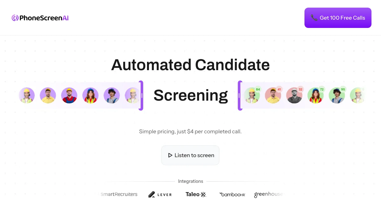Screen dimensions: 381x200
Task: Click the PhoneScreenAI wordmark text
Action: [43, 18]
